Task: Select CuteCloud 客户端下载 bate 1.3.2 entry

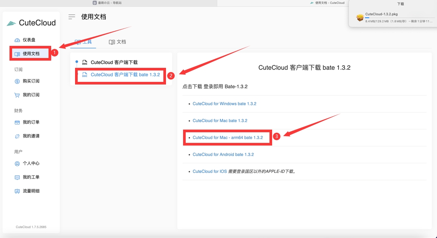Action: point(125,75)
